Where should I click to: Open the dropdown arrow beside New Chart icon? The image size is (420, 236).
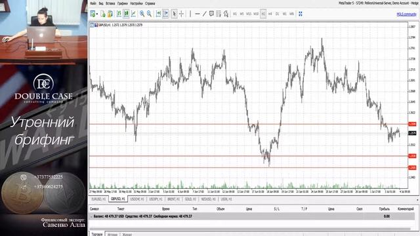click(x=97, y=14)
